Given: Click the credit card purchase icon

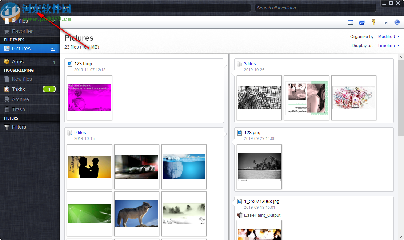Looking at the screenshot, I should (x=362, y=22).
